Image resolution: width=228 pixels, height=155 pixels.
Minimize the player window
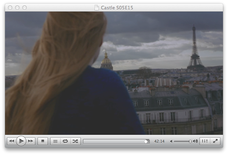tap(17, 8)
